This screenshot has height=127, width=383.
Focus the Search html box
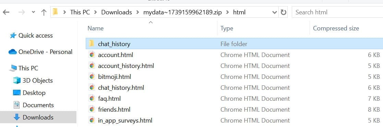point(337,12)
